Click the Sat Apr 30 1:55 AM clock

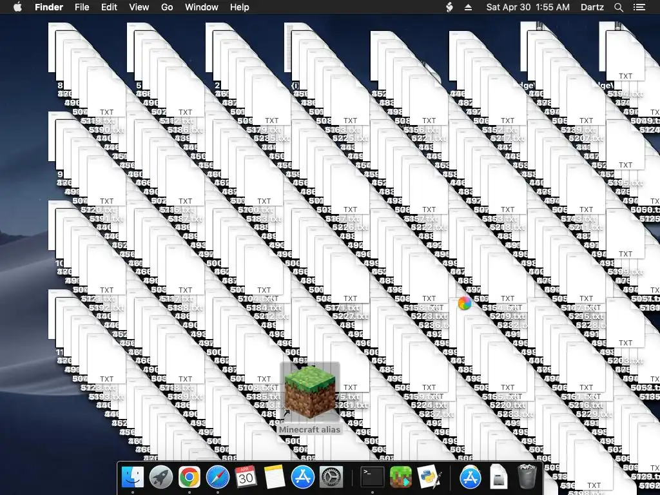pyautogui.click(x=528, y=7)
